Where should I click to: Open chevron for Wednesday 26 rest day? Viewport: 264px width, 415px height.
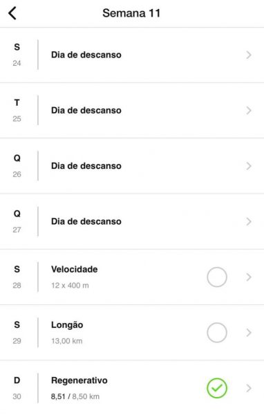[249, 166]
